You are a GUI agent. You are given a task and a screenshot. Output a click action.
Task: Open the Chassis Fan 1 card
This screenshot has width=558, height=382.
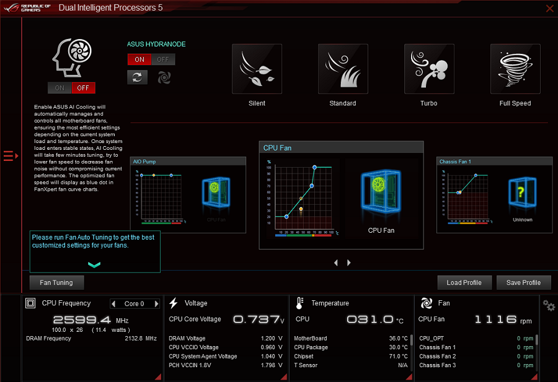click(x=495, y=195)
